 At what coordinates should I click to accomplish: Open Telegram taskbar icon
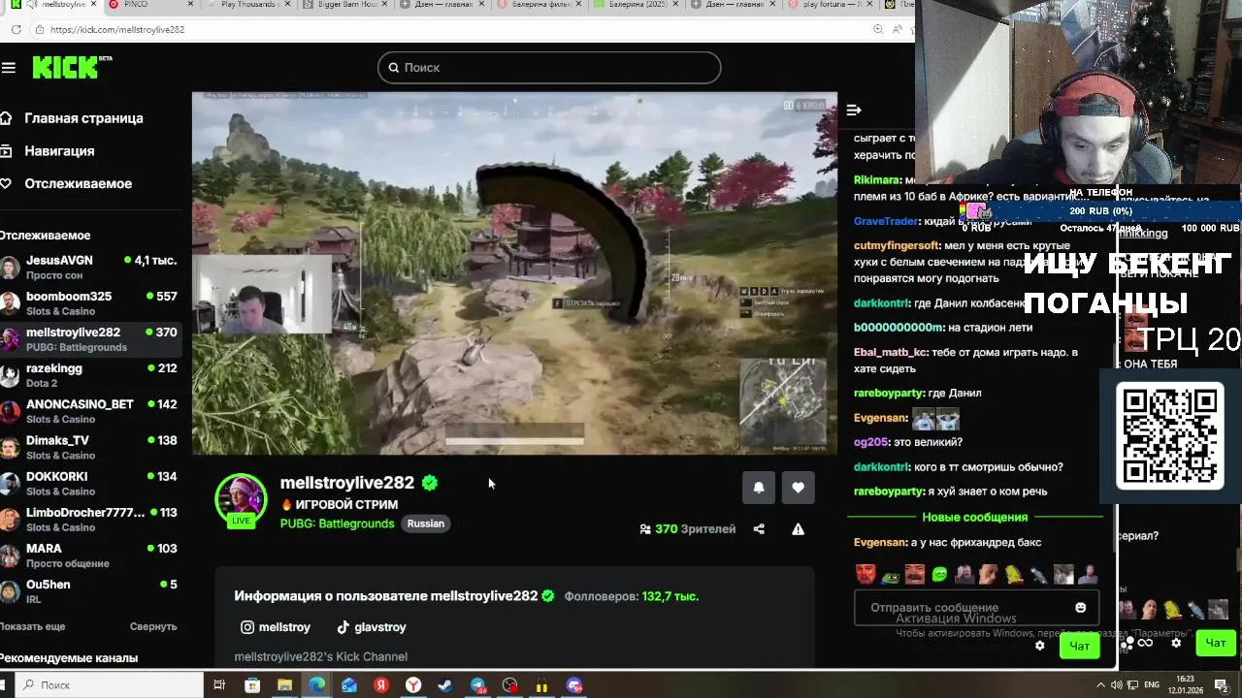coord(478,685)
